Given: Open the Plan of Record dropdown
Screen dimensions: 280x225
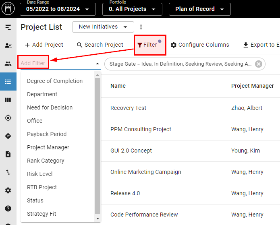Looking at the screenshot, I should coord(200,9).
